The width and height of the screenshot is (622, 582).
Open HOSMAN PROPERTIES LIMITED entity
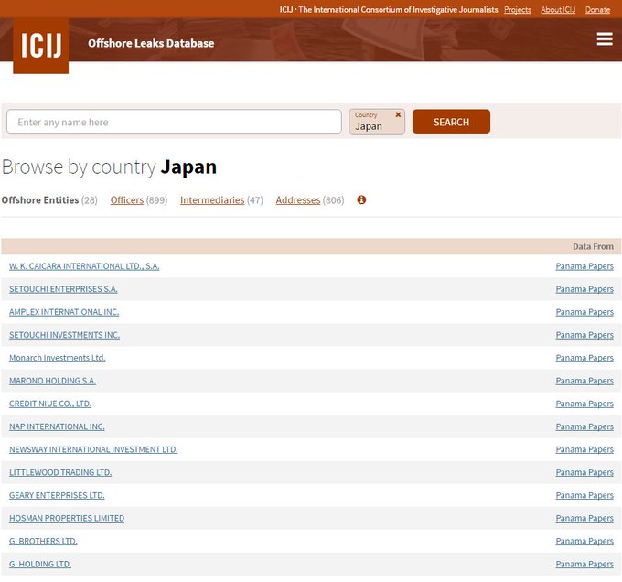tap(67, 518)
